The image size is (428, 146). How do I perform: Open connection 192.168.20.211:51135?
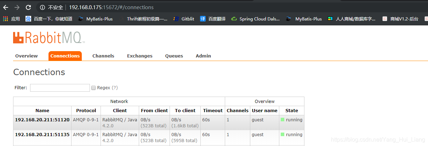tap(42, 135)
